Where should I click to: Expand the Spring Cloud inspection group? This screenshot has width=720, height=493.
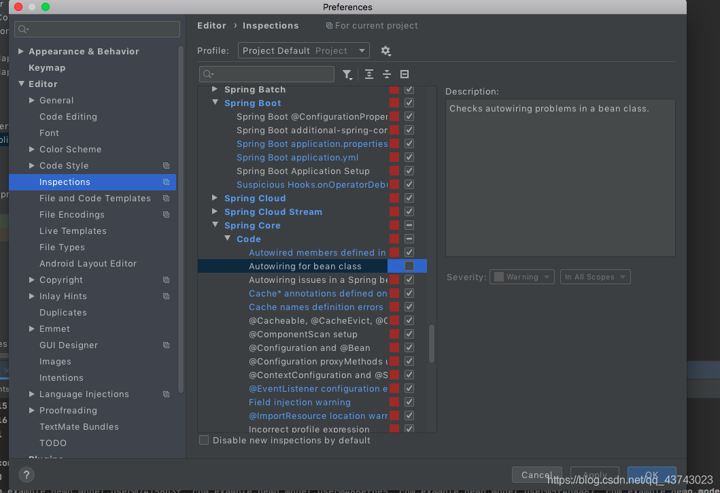216,198
